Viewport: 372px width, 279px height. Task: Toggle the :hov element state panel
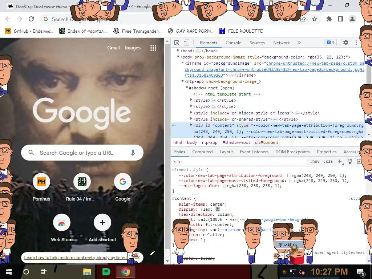(x=315, y=161)
